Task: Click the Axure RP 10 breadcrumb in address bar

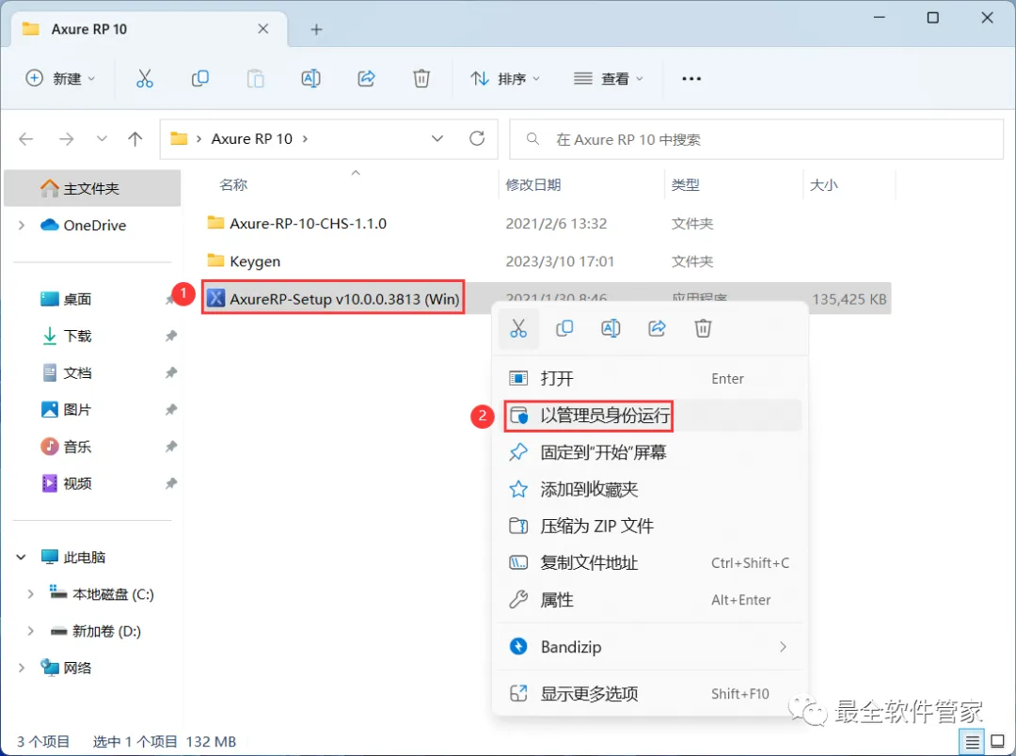Action: [251, 138]
